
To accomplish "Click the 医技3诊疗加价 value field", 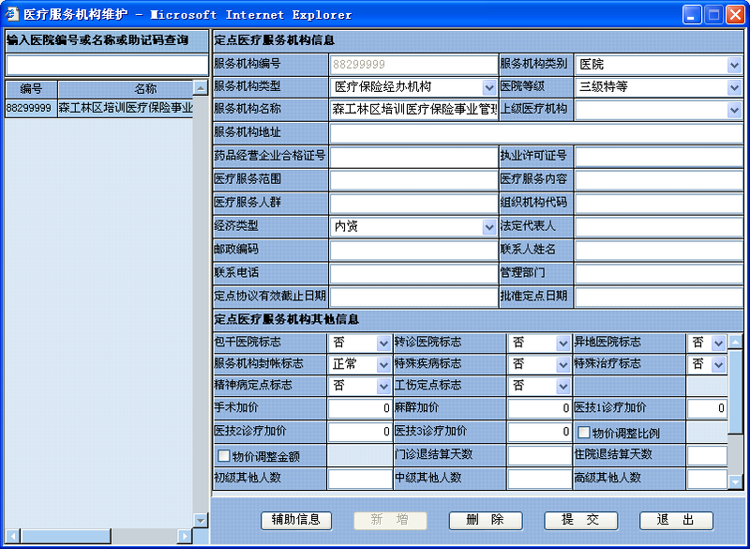I will pyautogui.click(x=540, y=432).
